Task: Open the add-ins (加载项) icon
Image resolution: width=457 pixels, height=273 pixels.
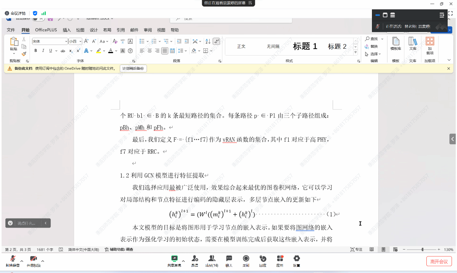Action: [x=430, y=45]
